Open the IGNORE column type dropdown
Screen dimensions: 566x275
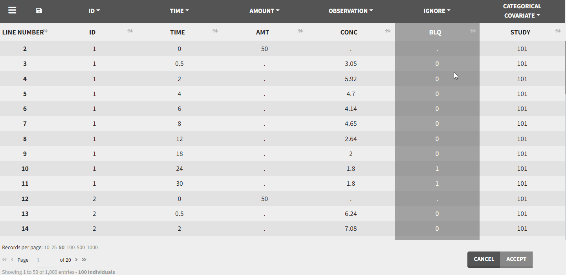(437, 11)
